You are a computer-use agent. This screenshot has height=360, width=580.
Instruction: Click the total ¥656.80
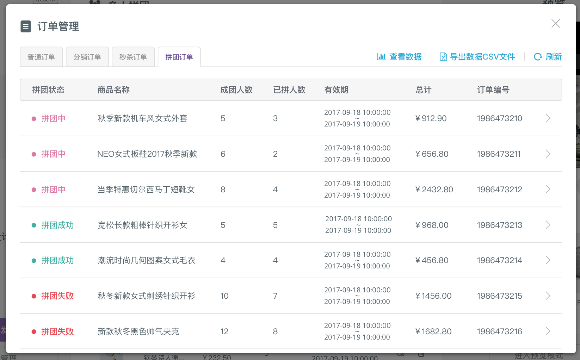point(432,154)
